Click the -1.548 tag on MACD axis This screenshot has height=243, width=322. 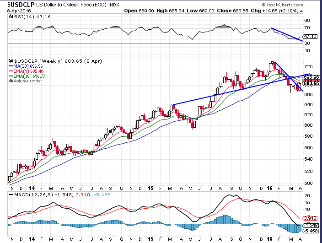click(x=311, y=225)
